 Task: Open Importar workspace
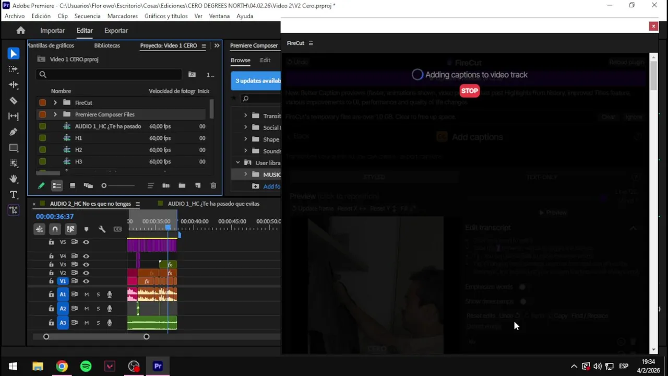(x=52, y=30)
